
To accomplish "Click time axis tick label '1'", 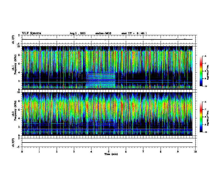I will pos(39,152).
